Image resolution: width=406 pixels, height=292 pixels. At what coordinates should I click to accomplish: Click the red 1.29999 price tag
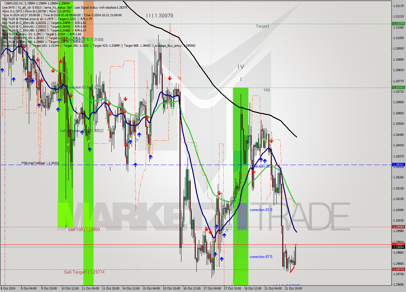(398, 227)
